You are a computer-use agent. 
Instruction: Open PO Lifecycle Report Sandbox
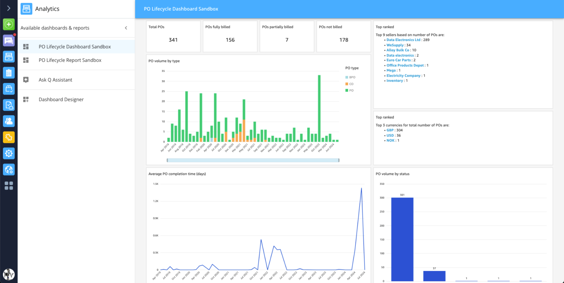coord(70,60)
